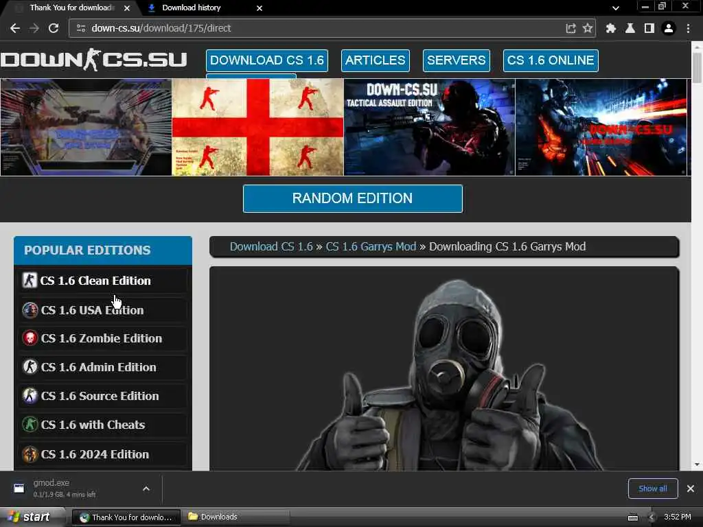Open CS 1.6 Zombie Edition link
This screenshot has width=703, height=527.
point(102,338)
